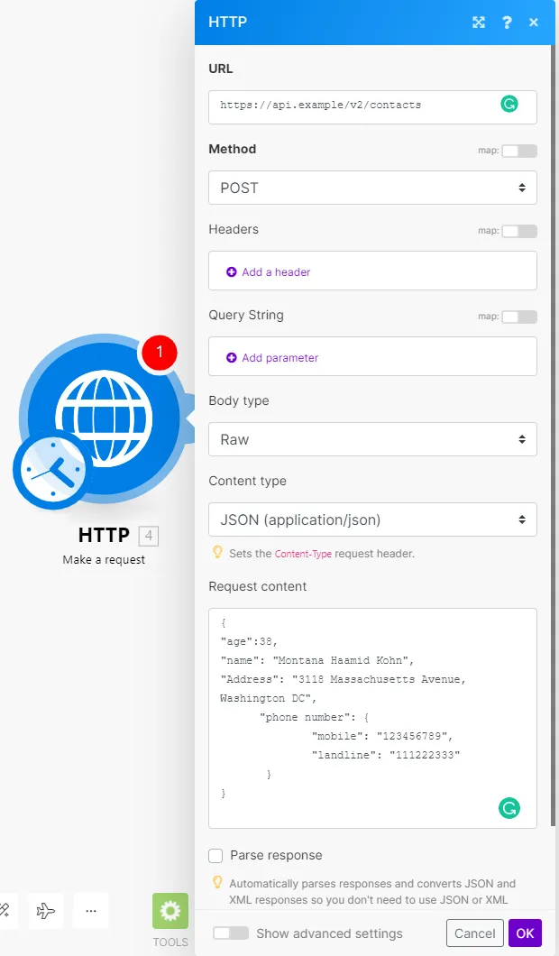Open the Content type JSON dropdown

372,519
